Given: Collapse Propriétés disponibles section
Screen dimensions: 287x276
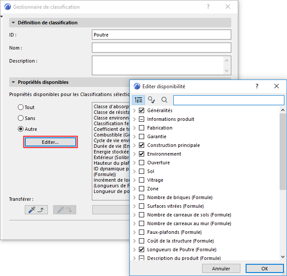Looking at the screenshot, I should pyautogui.click(x=13, y=82).
